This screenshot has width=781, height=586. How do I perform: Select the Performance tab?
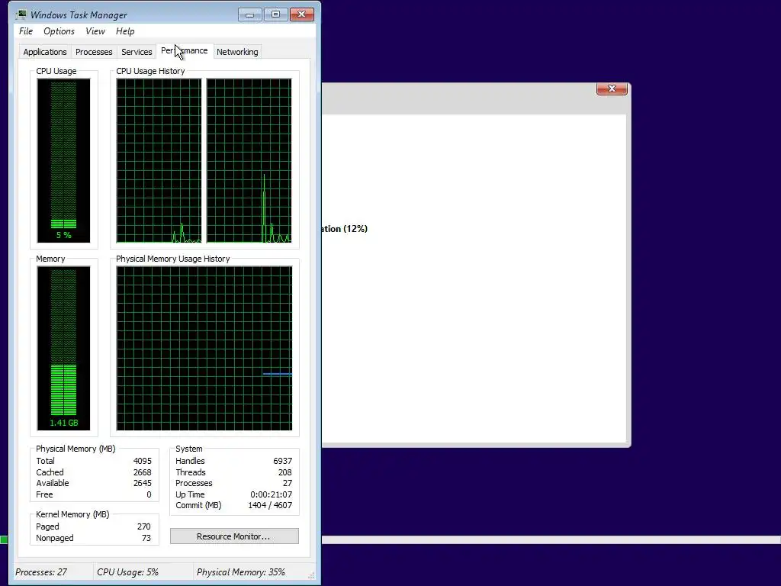pos(185,51)
